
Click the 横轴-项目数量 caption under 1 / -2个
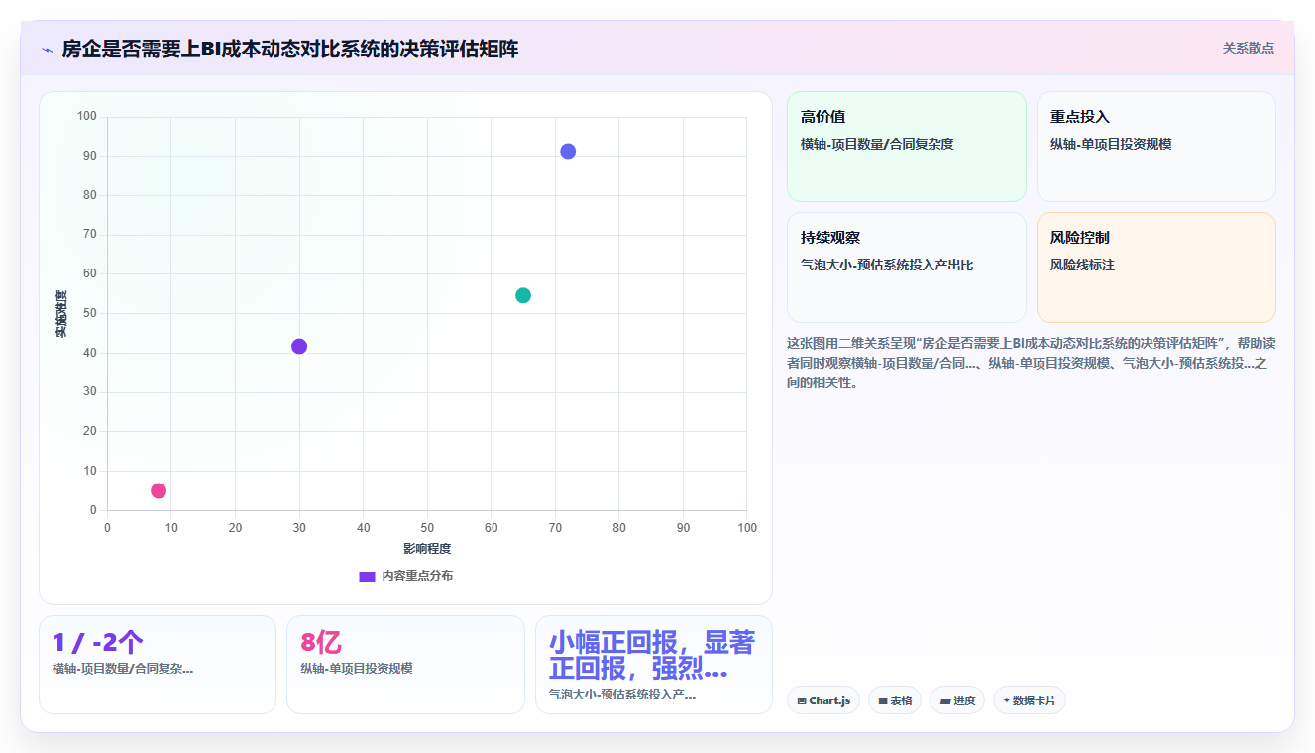click(123, 669)
